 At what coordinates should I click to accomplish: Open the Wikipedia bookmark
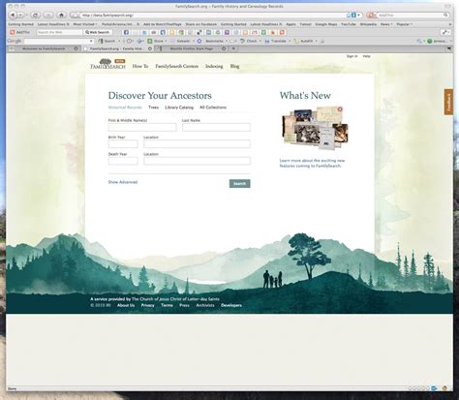[x=368, y=24]
